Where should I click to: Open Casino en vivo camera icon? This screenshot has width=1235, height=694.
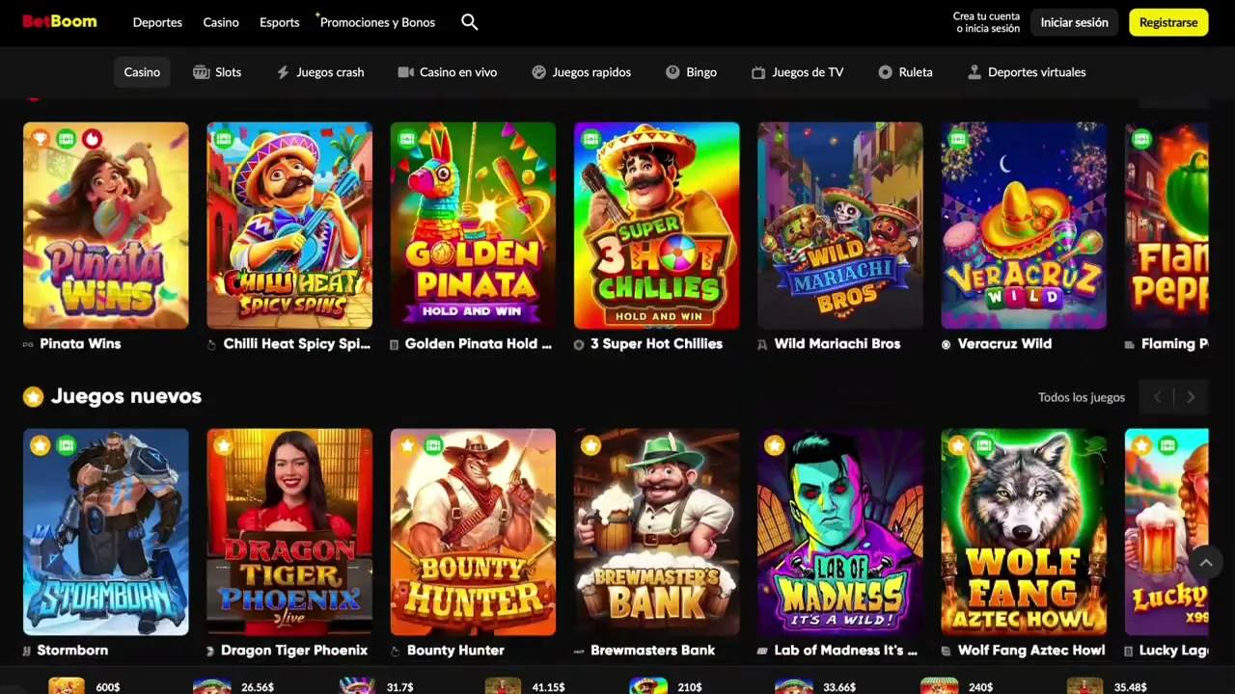(x=406, y=72)
